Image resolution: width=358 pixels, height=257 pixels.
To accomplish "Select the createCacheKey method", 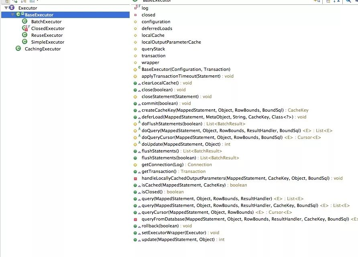I will coord(225,110).
